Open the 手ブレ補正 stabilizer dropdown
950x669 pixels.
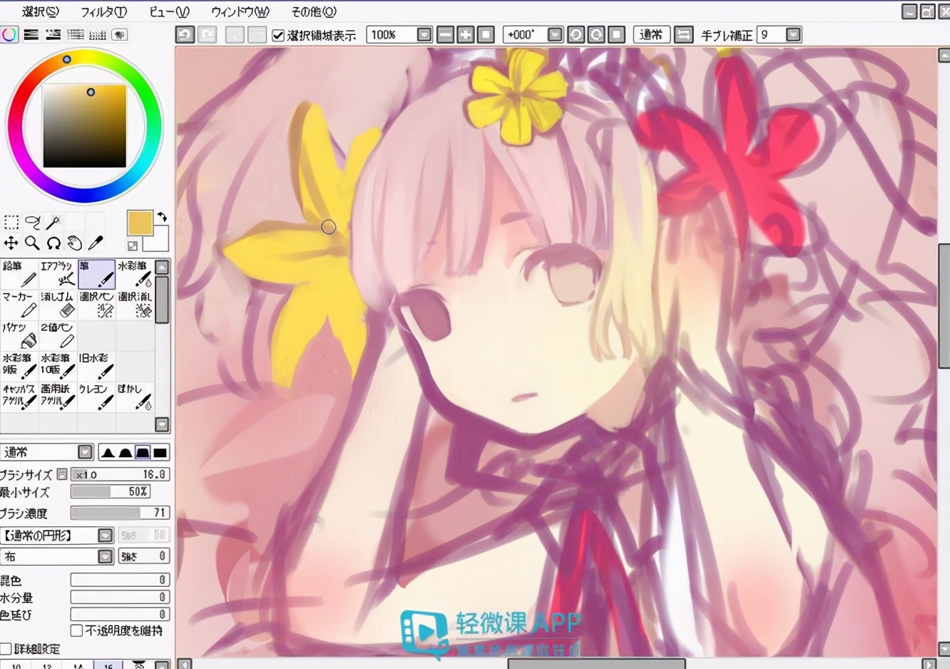click(x=793, y=34)
